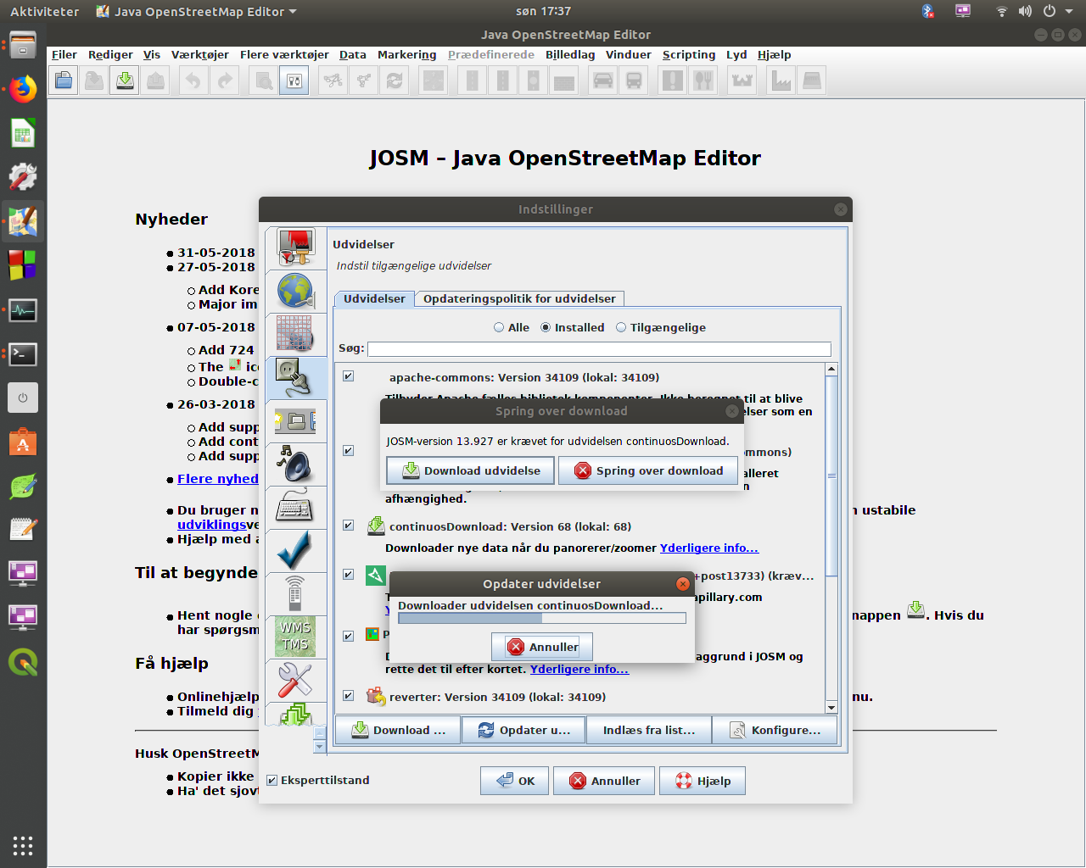Click the Konfigure... button
The width and height of the screenshot is (1086, 868).
point(775,730)
